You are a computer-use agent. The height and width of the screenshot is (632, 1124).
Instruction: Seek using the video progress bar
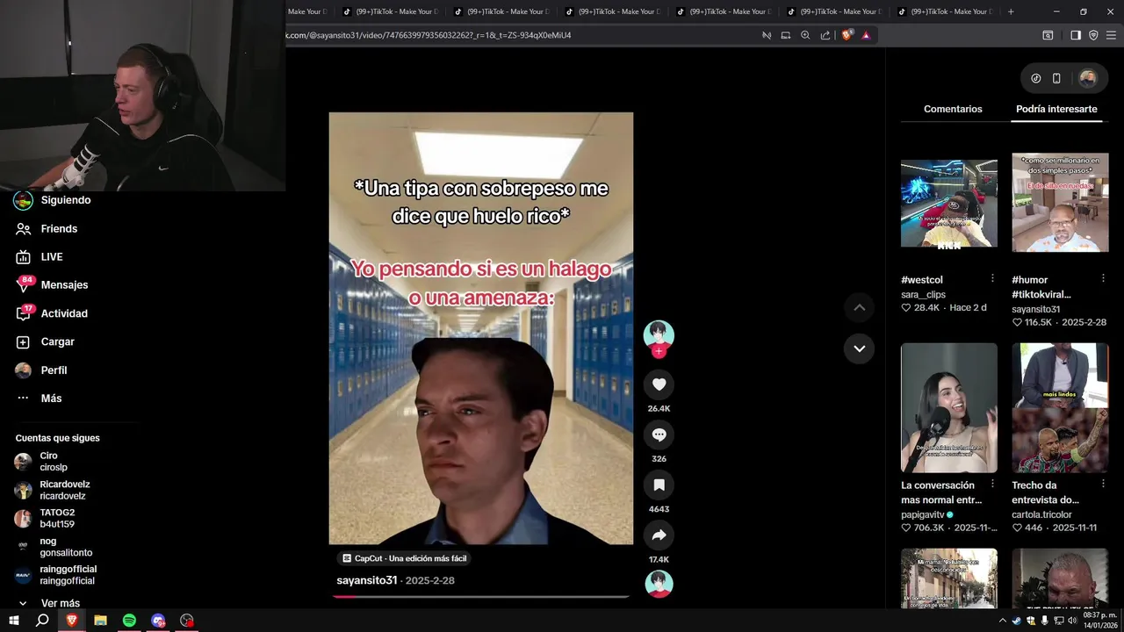pos(481,596)
